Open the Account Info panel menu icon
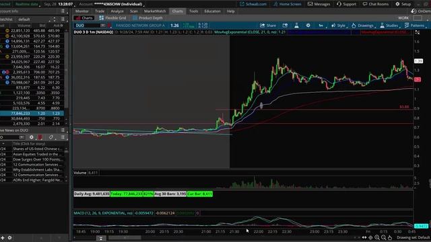Image resolution: width=431 pixels, height=242 pixels. click(x=63, y=11)
